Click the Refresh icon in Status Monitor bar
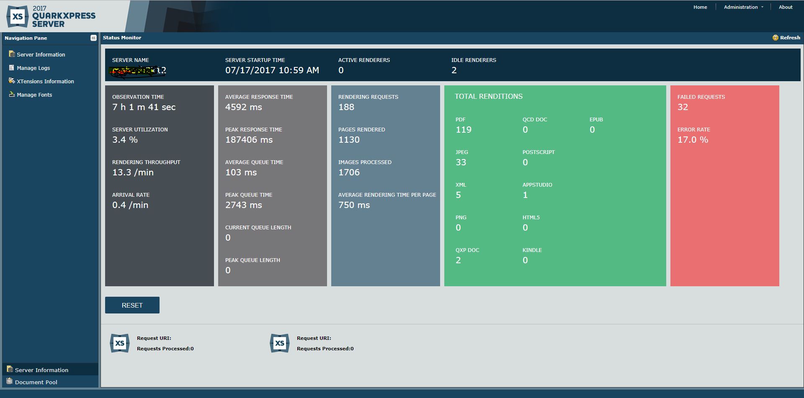The width and height of the screenshot is (804, 398). tap(775, 38)
